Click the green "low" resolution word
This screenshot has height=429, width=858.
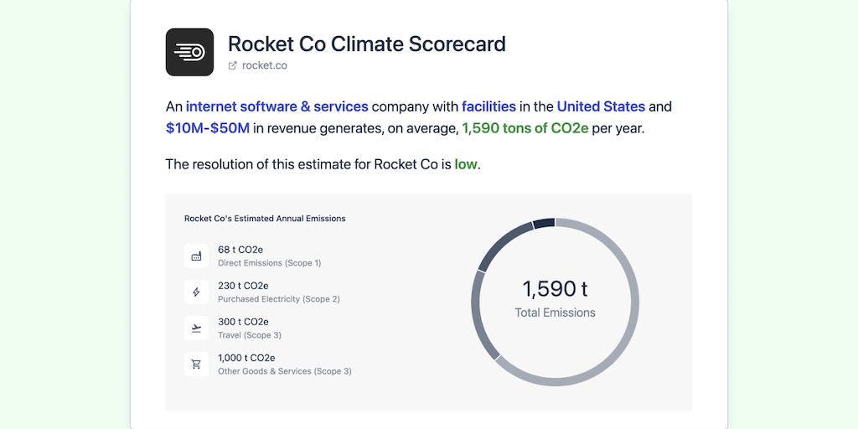coord(466,164)
